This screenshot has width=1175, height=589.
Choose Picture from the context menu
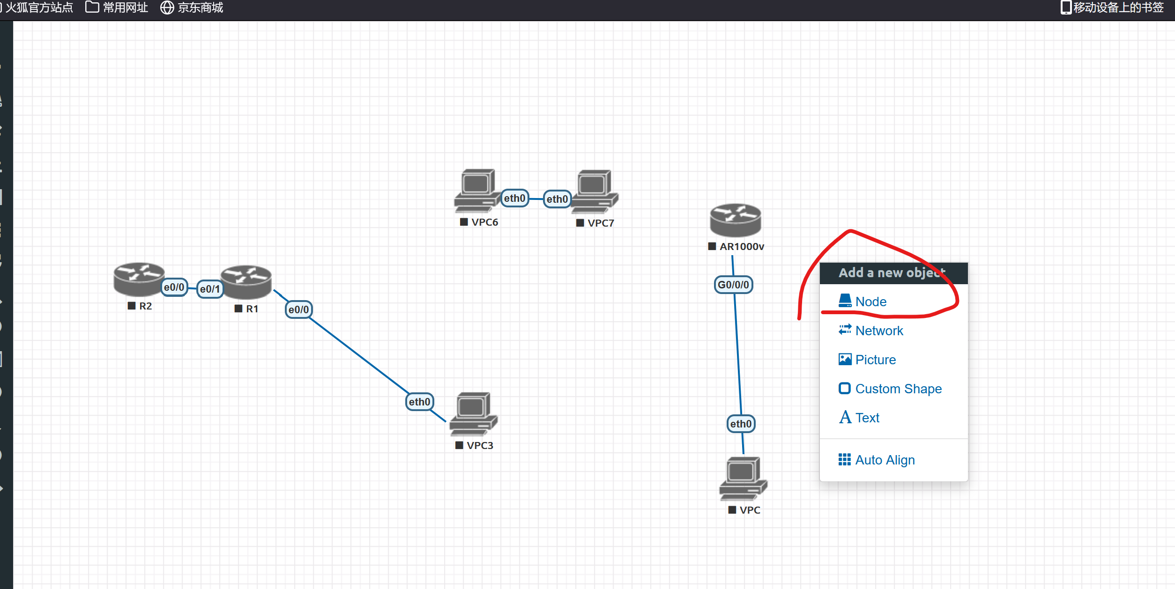[875, 360]
